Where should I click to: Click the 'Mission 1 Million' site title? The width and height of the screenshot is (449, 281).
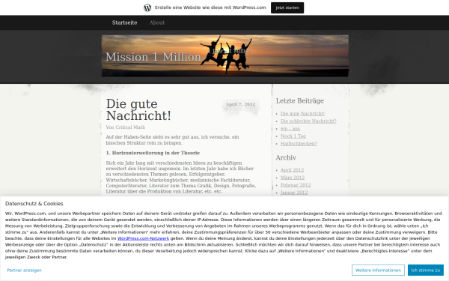point(153,57)
